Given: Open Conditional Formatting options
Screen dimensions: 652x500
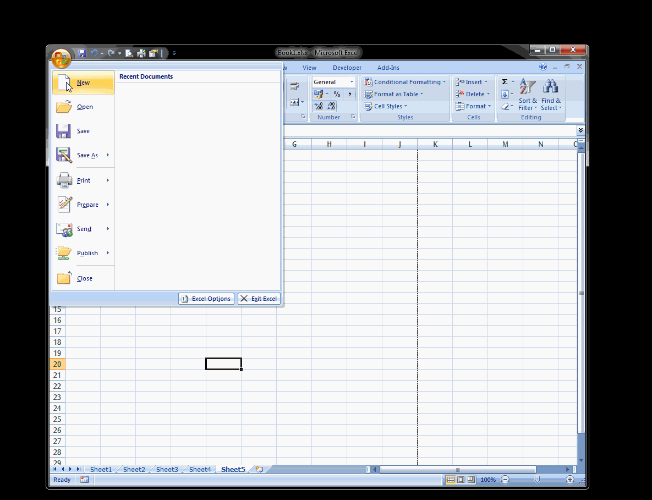Looking at the screenshot, I should pyautogui.click(x=405, y=81).
